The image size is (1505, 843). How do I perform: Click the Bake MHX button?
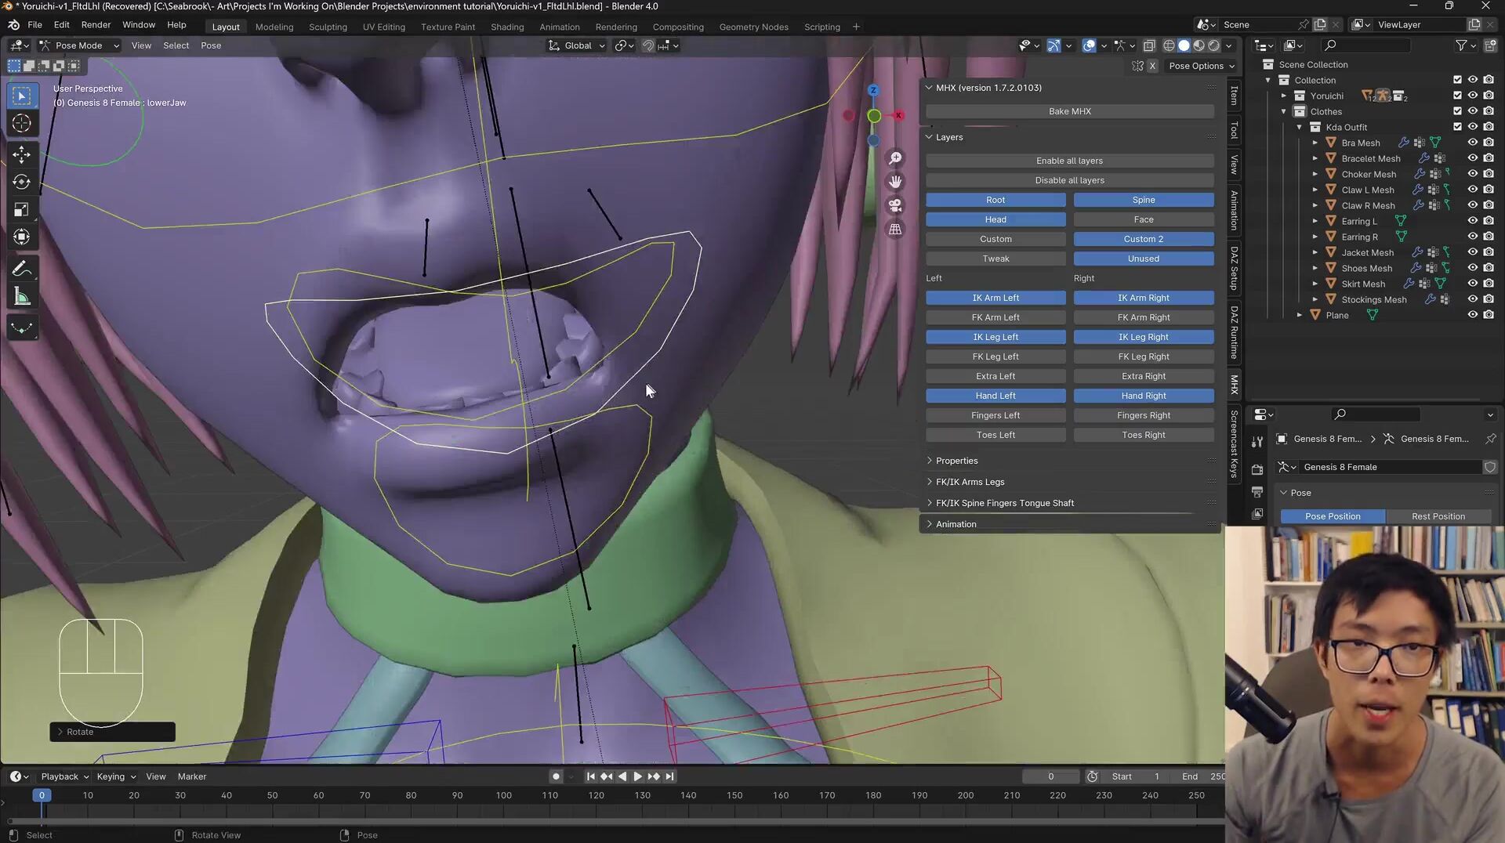point(1069,111)
